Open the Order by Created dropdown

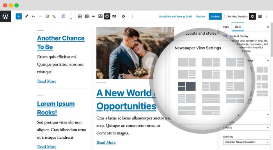click(246, 142)
